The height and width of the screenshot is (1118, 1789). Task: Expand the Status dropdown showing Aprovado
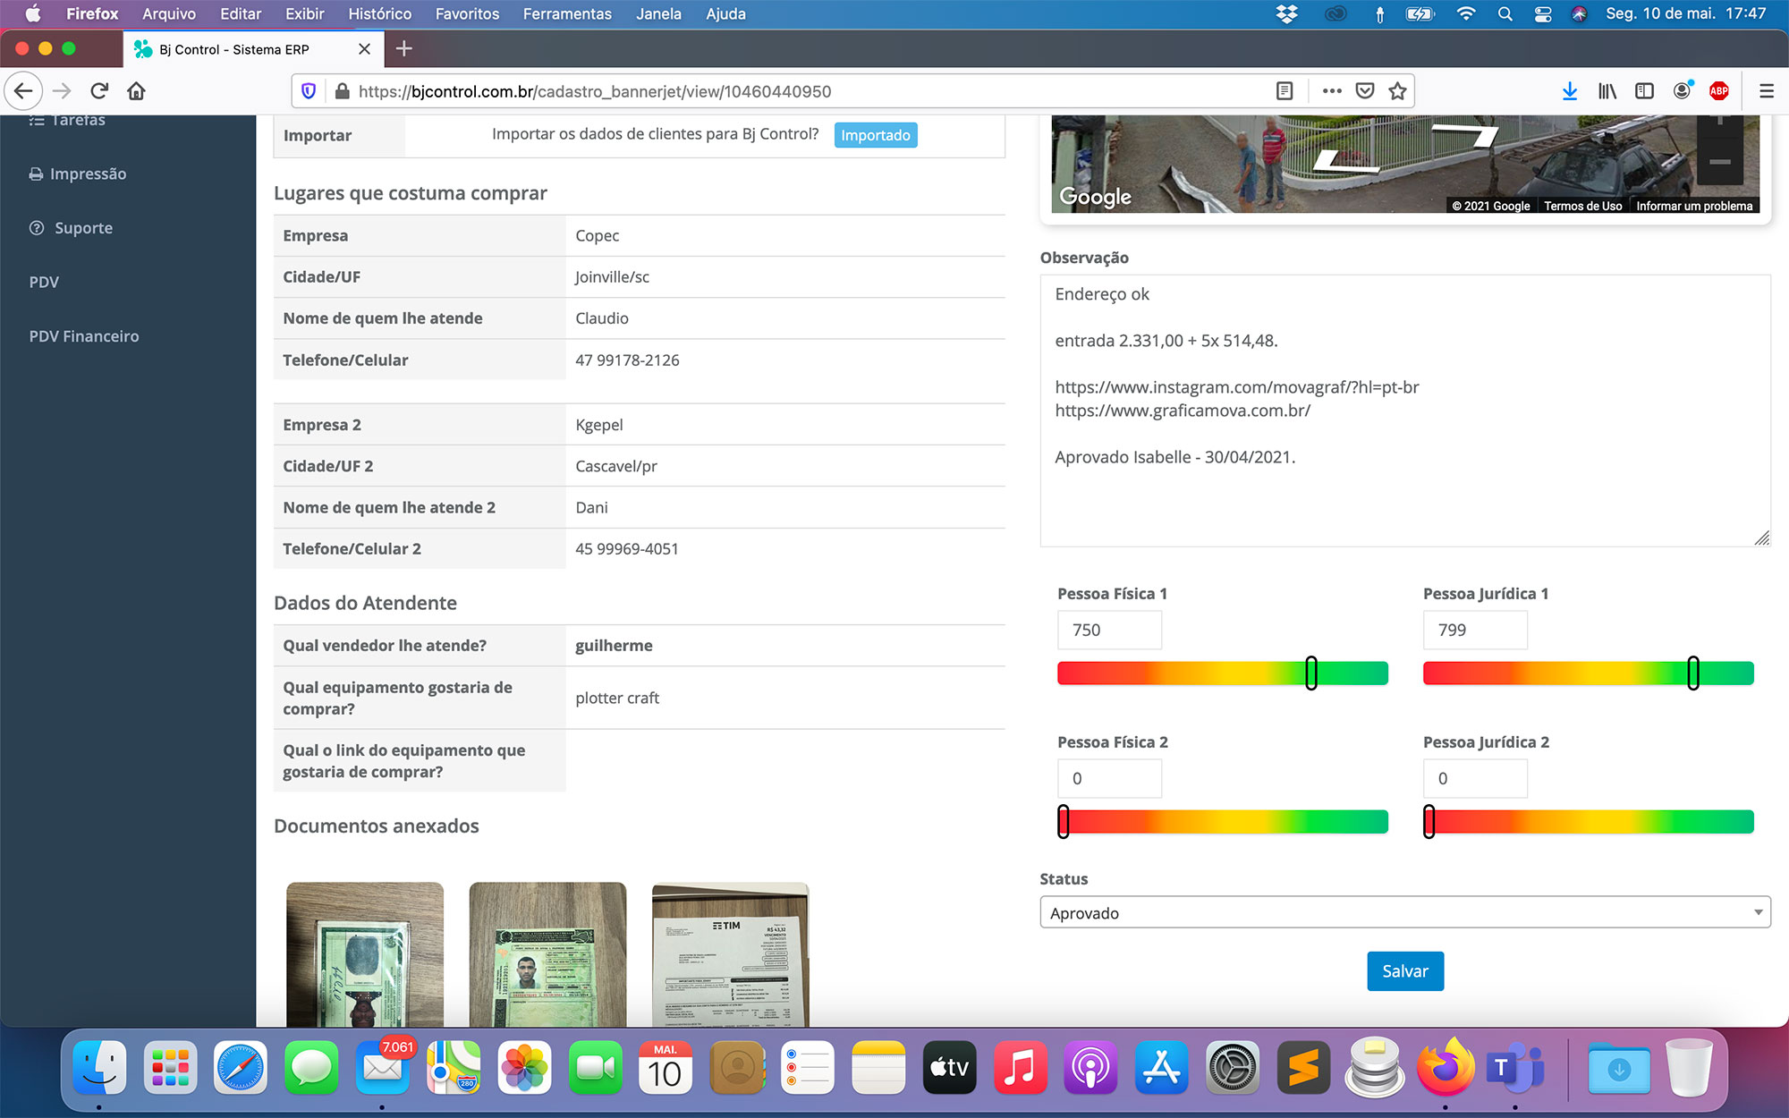(x=1404, y=912)
